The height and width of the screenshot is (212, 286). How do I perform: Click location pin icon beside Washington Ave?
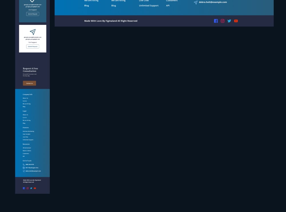point(24,168)
